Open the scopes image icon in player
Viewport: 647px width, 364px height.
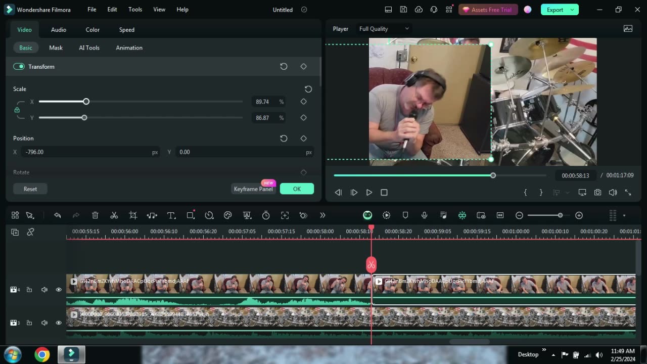point(628,29)
